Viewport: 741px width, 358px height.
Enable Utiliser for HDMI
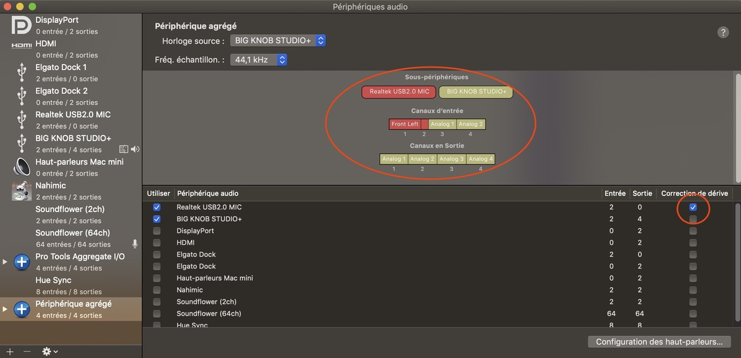(x=157, y=243)
